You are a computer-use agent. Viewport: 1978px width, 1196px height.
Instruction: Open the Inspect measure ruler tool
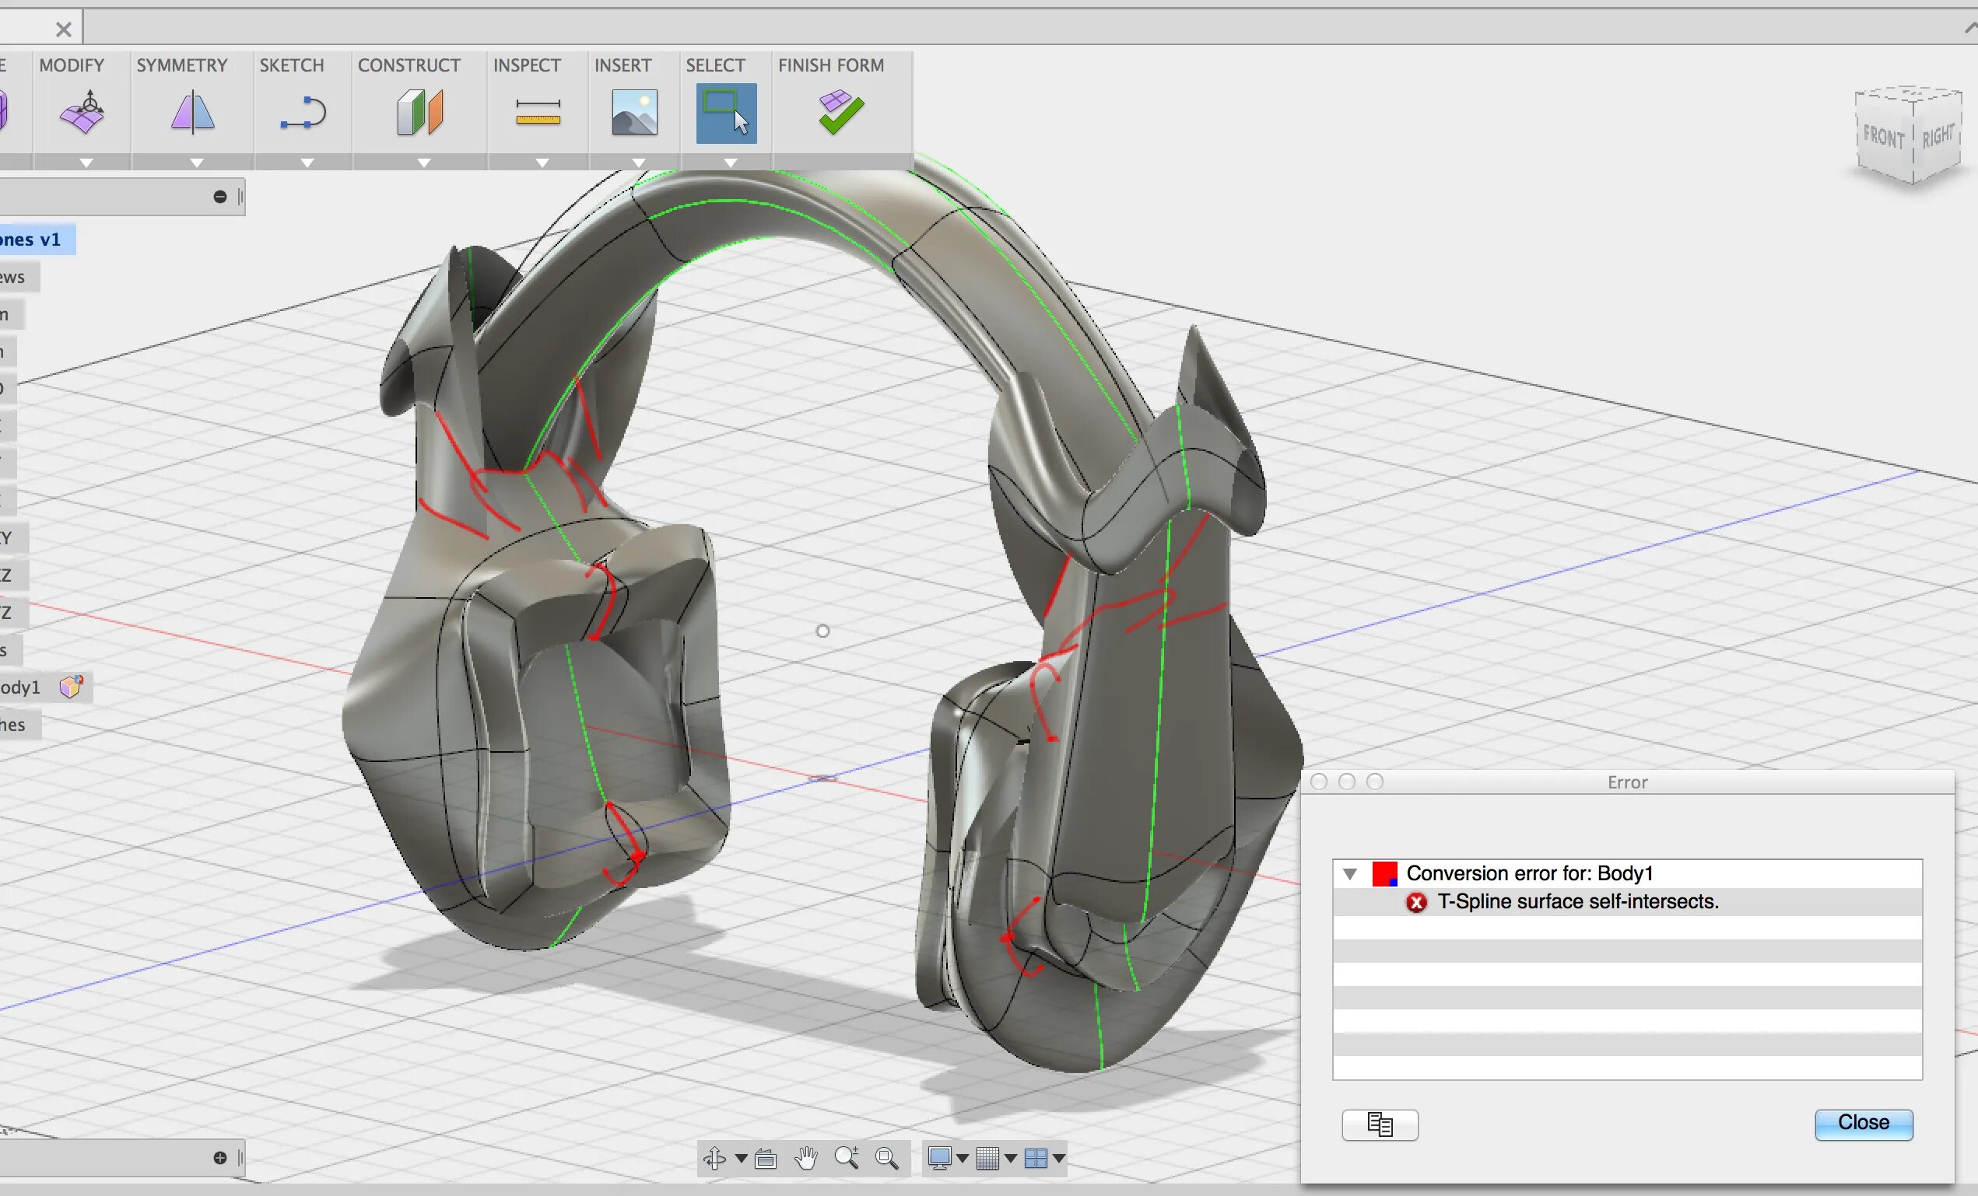(x=538, y=112)
